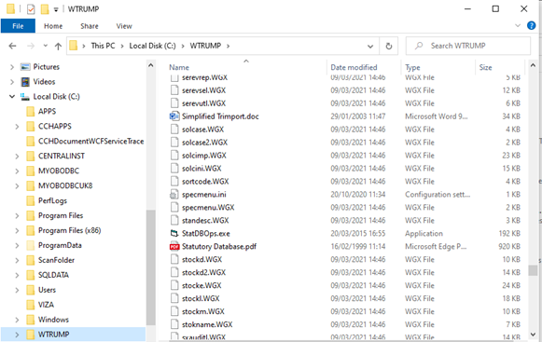Open the address bar history dropdown
The width and height of the screenshot is (542, 342).
tap(370, 46)
